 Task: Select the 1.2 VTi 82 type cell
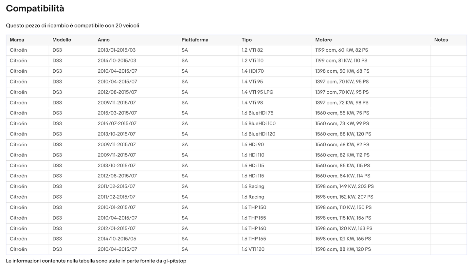(252, 50)
